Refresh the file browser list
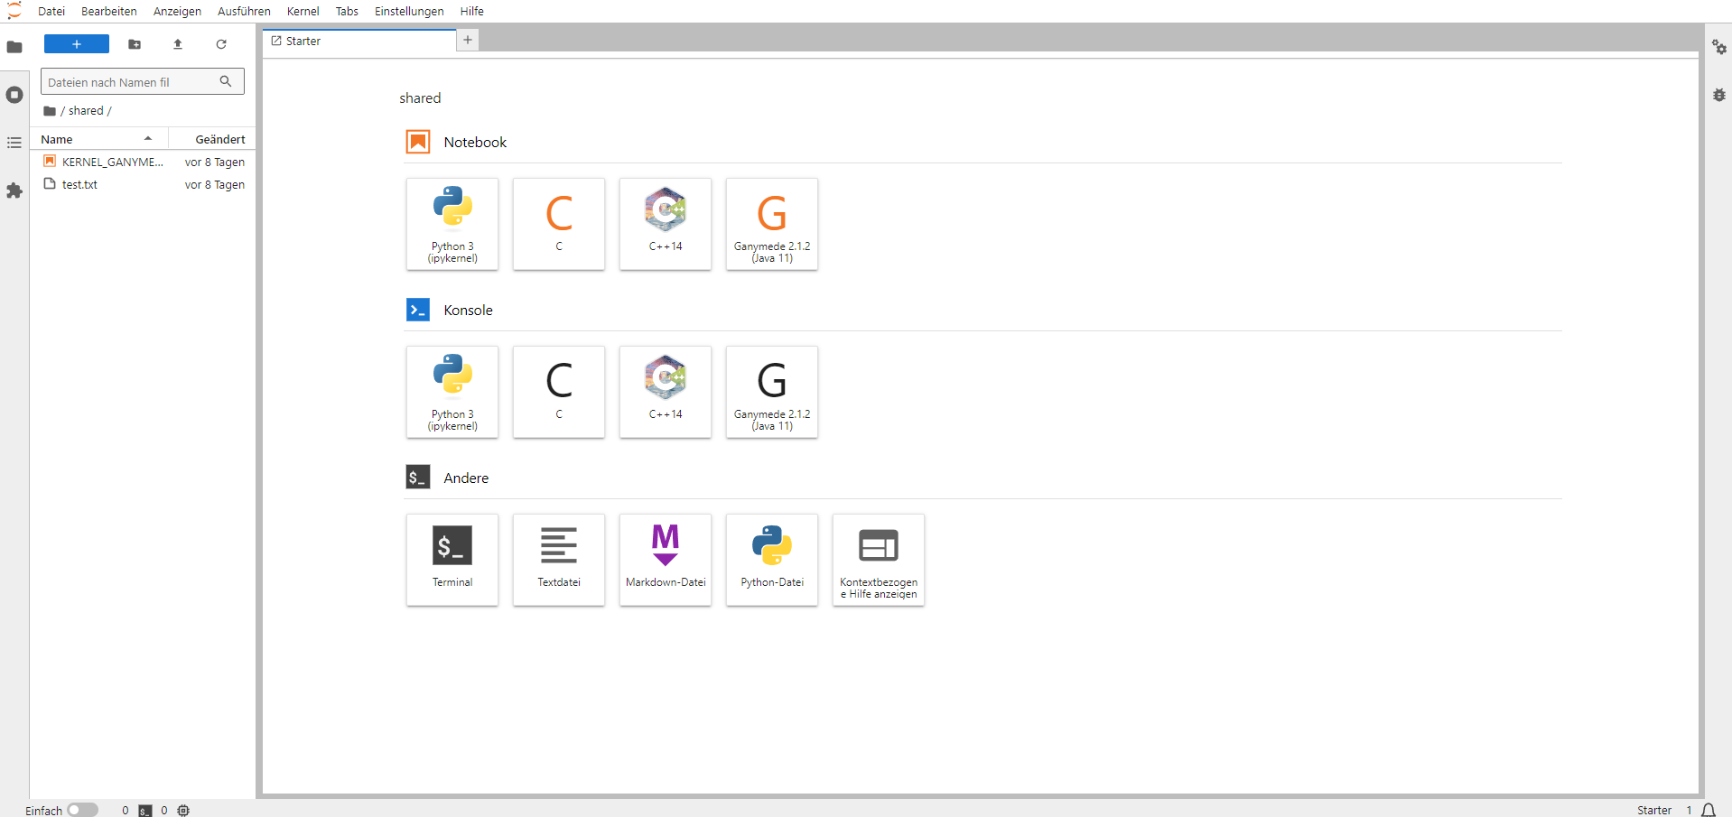 click(221, 44)
